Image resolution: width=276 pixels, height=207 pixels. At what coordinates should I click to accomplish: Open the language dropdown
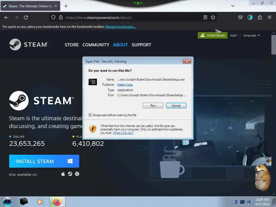tap(251, 35)
